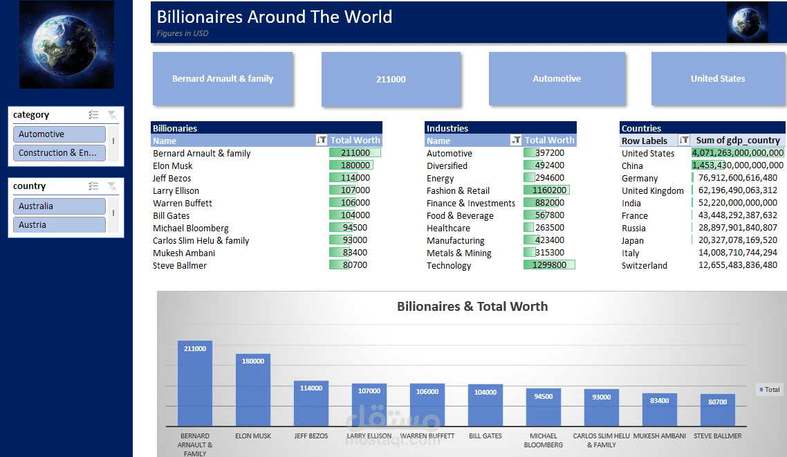The image size is (787, 457).
Task: Clear filters on the category slicer
Action: point(113,114)
